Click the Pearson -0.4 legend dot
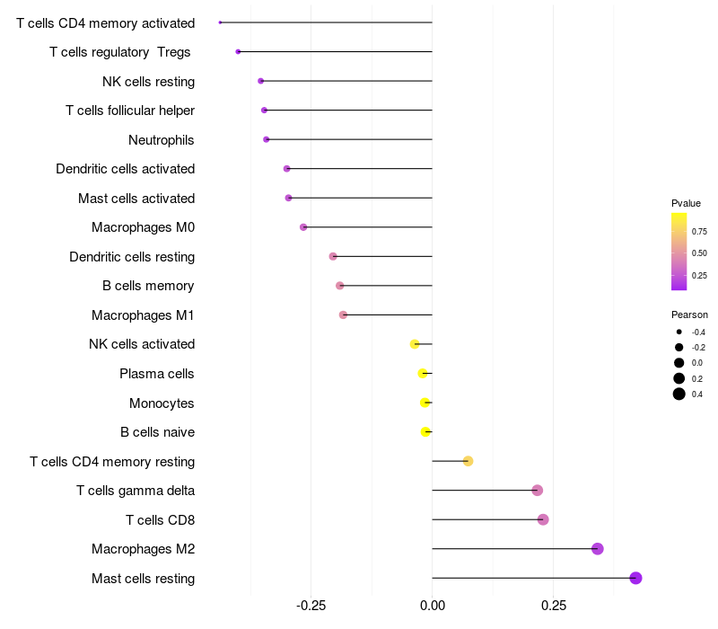 (x=679, y=332)
